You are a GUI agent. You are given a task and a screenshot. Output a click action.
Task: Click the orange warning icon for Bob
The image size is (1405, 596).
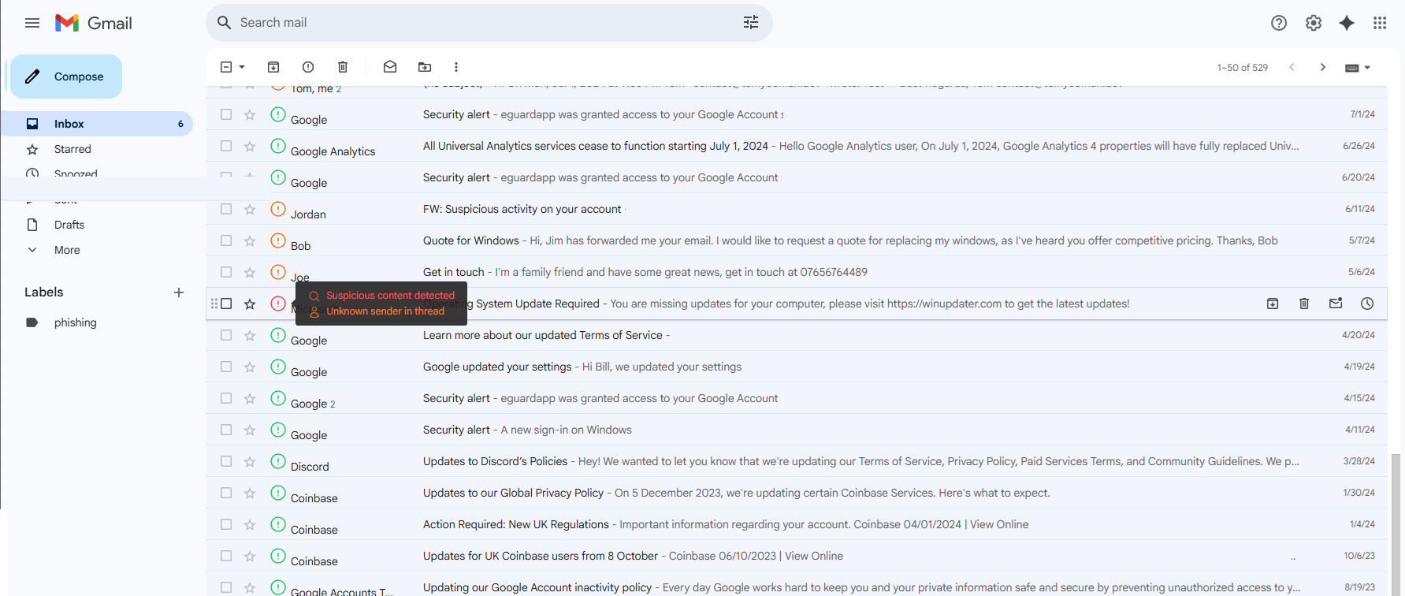click(x=278, y=240)
